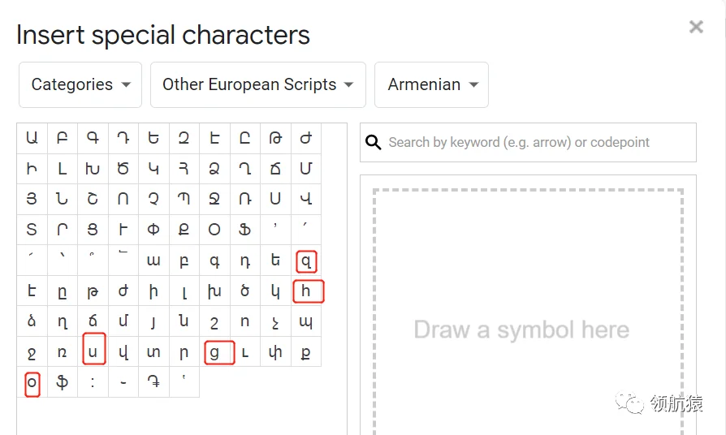Viewport: 726px width, 435px height.
Task: Insert Armenian small letter men մ
Action: click(x=123, y=321)
